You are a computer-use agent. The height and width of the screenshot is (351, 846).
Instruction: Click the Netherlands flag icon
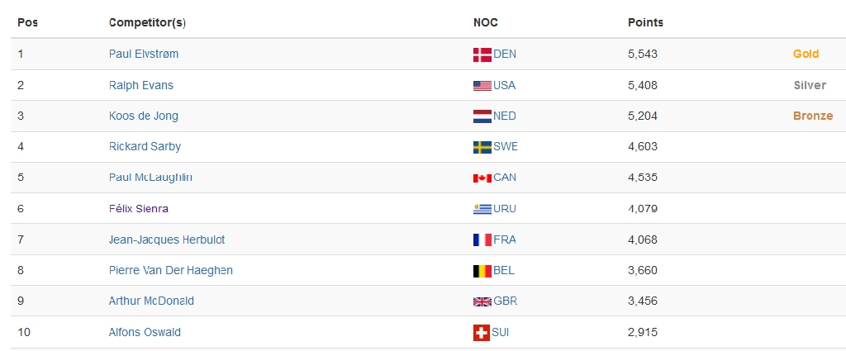[482, 116]
